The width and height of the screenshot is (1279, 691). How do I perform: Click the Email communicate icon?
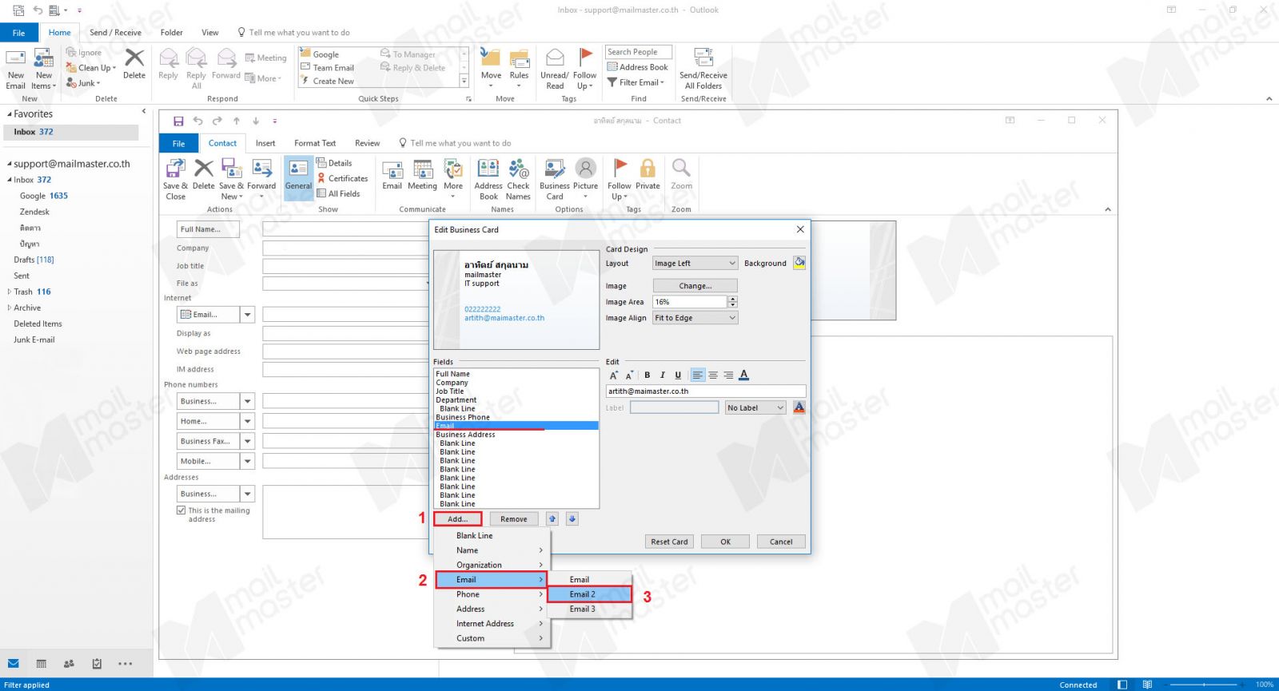[x=392, y=174]
